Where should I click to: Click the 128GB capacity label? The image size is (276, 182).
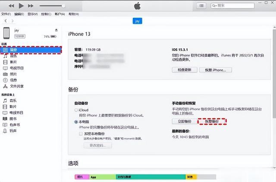(x=20, y=36)
